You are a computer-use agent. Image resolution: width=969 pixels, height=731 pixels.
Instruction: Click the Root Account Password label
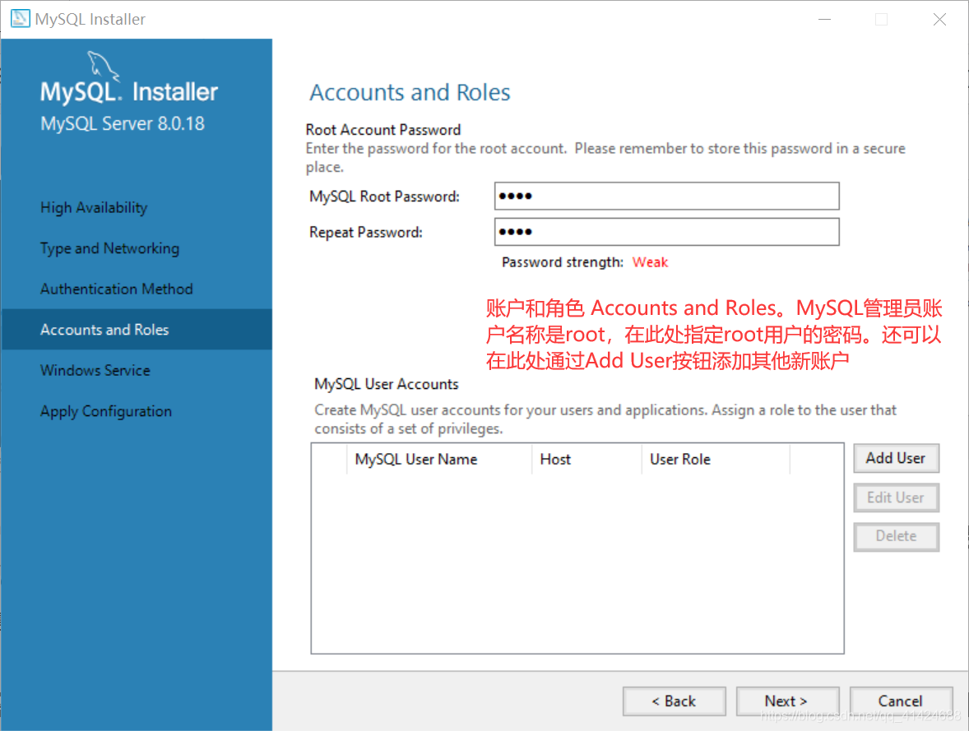click(383, 130)
